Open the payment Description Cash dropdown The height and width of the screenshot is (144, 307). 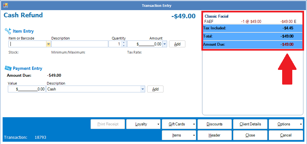pyautogui.click(x=143, y=89)
